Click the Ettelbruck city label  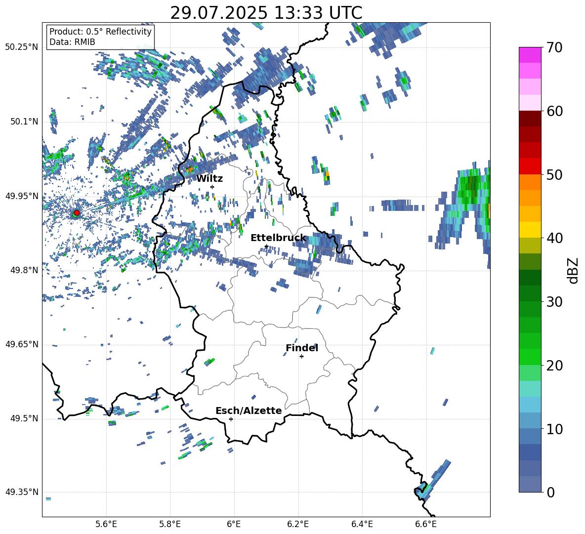pos(278,238)
